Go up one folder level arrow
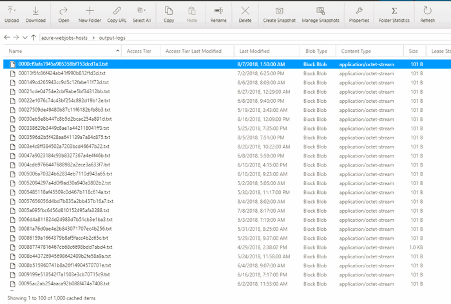Viewport: 451px width, 304px height. [33, 37]
